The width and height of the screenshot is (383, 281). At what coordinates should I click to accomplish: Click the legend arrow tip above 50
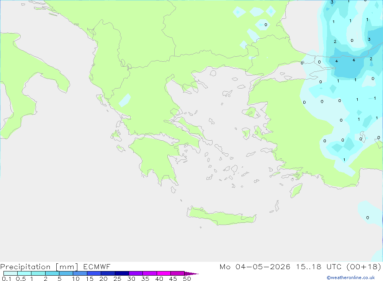point(191,274)
